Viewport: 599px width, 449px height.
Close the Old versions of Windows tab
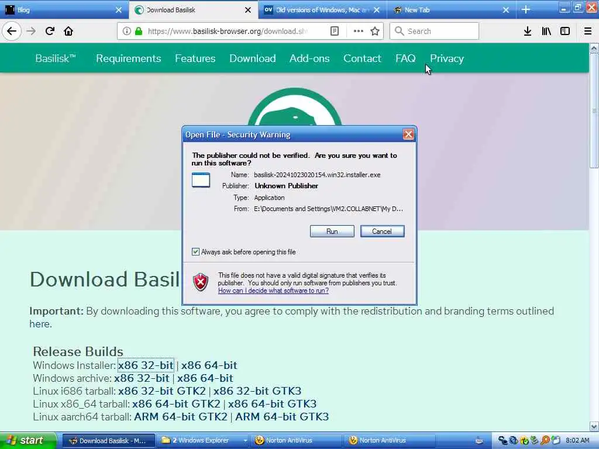(377, 10)
